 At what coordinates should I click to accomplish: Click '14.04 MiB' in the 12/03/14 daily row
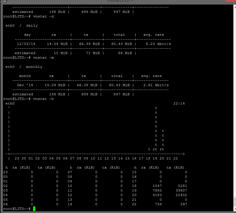point(57,44)
